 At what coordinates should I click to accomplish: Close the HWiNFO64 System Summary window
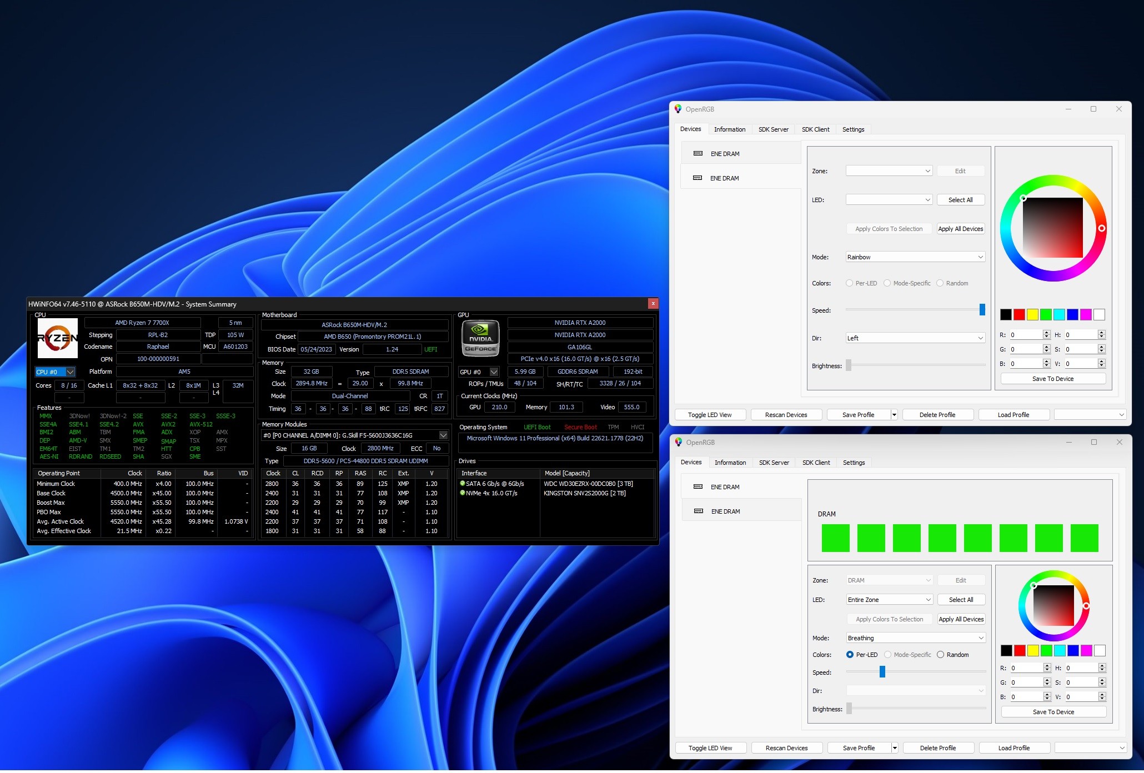[653, 303]
